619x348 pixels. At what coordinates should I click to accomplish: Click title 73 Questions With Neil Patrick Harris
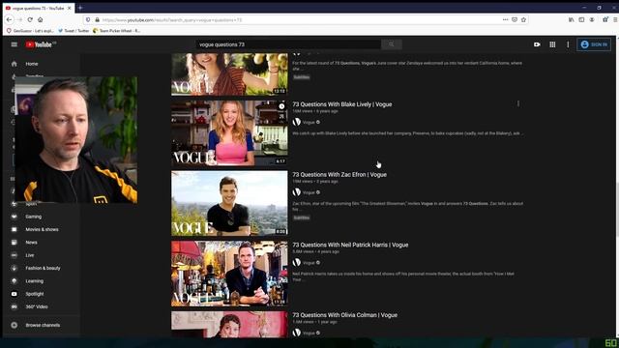[350, 245]
